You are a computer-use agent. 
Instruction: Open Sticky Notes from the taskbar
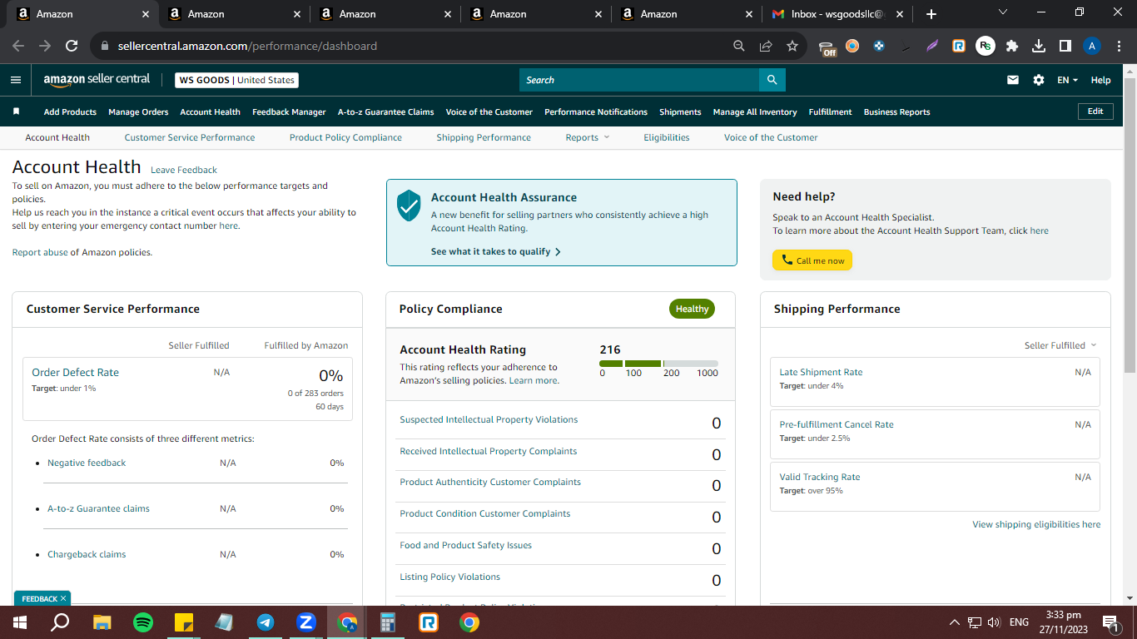[x=184, y=622]
